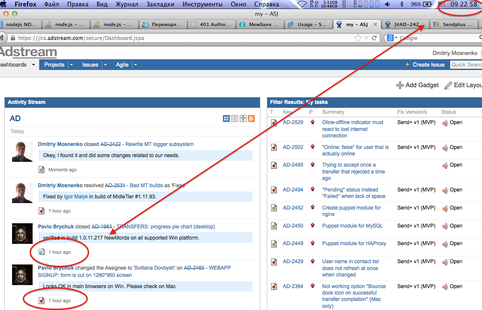Switch Activity Stream to full view icon

[226, 119]
